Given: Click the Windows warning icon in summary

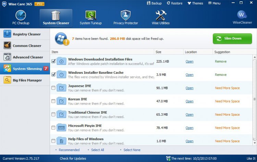Looking at the screenshot, I should click(62, 39).
